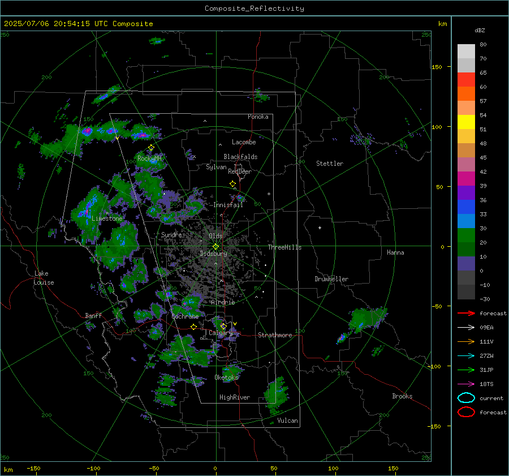
Task: Click the dBZ legend heading
Action: coord(480,31)
